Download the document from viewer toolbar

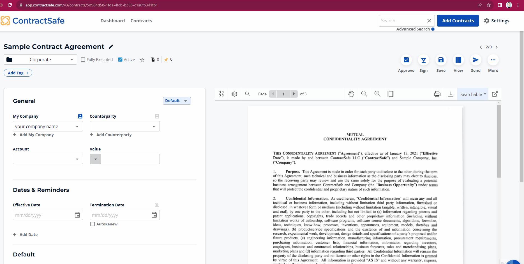(x=451, y=94)
